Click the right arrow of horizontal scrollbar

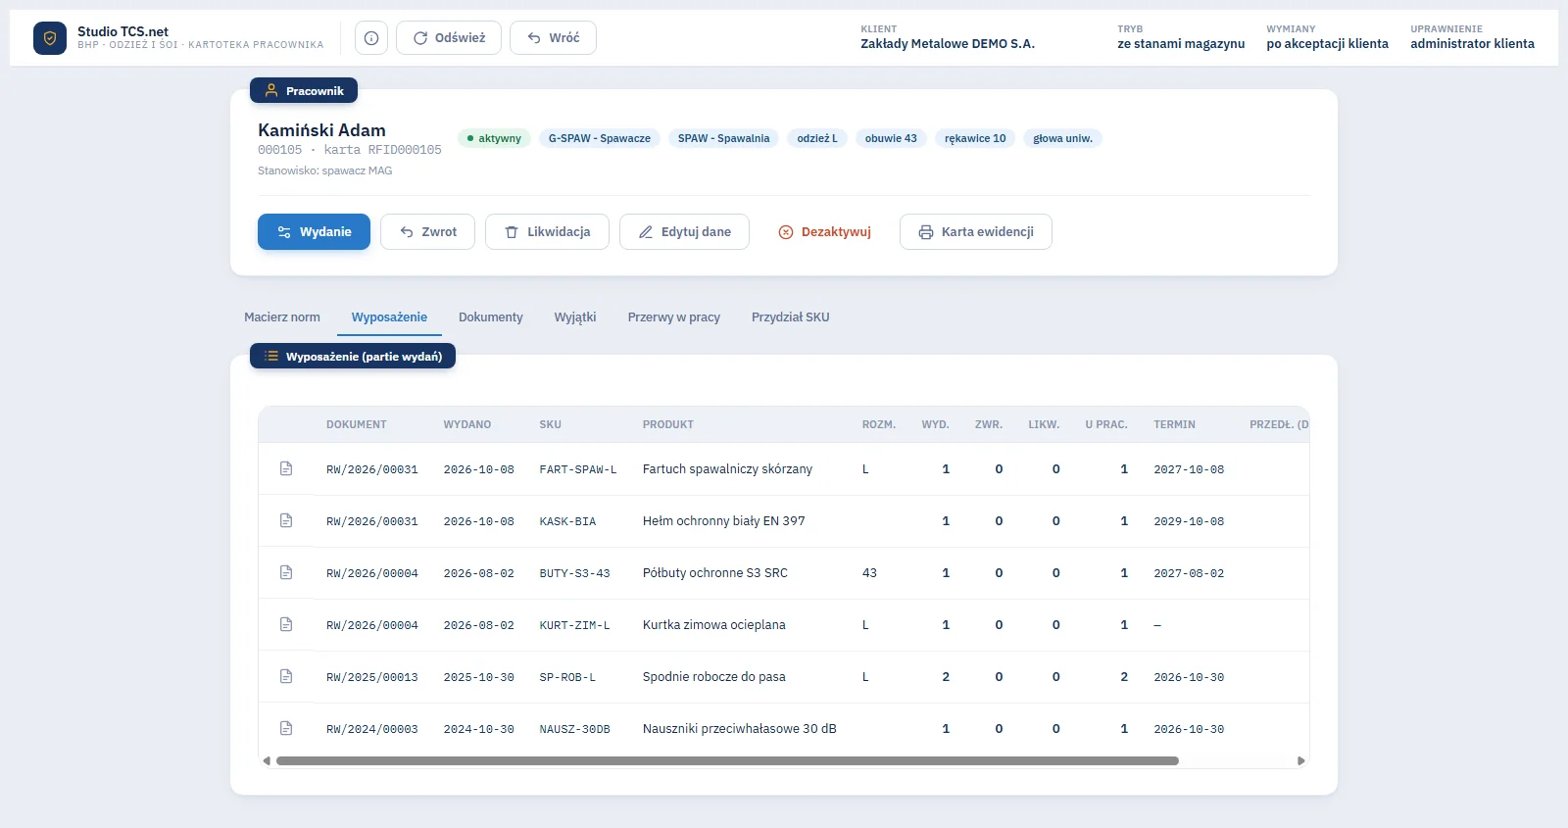tap(1301, 760)
